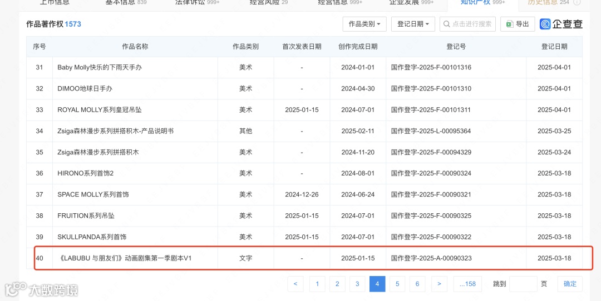The width and height of the screenshot is (601, 301).
Task: Click the 创作完成日期 column header
Action: (x=358, y=47)
